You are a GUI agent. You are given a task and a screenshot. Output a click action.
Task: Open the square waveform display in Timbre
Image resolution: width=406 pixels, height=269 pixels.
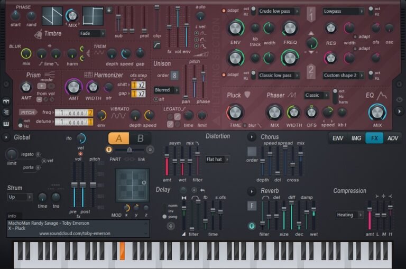93,16
